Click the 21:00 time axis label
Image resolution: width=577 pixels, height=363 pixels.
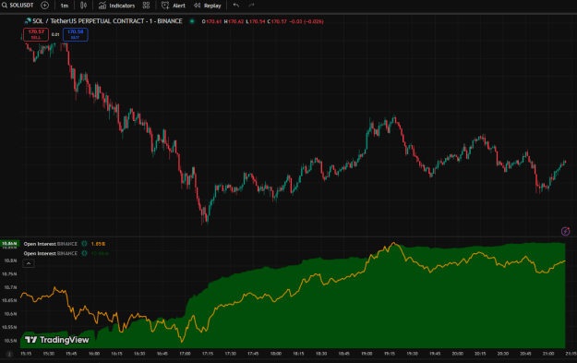548,354
